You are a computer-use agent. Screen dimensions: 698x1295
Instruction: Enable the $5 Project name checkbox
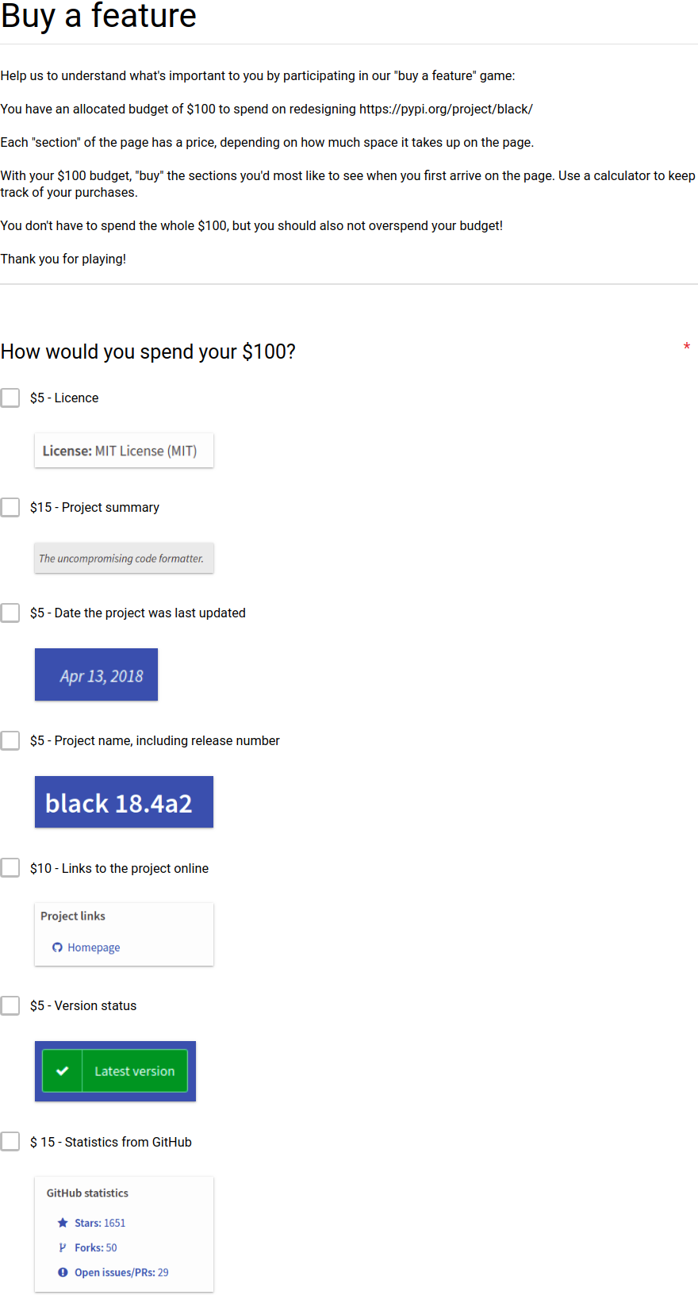[x=10, y=740]
